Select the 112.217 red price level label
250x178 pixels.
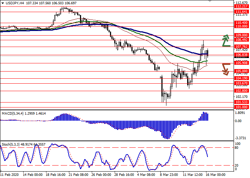point(241,6)
